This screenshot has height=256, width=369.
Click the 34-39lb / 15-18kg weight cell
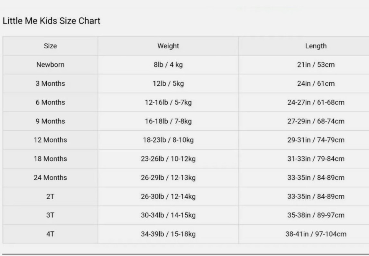[168, 234]
